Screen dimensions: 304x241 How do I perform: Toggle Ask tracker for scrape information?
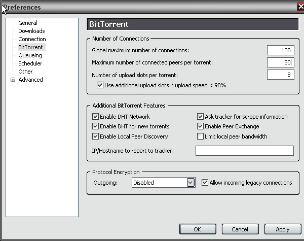pos(200,117)
